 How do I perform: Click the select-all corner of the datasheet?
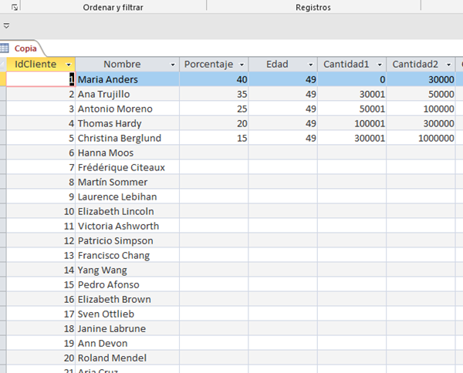pos(3,64)
